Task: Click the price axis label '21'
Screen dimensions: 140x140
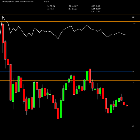Action: [133, 72]
